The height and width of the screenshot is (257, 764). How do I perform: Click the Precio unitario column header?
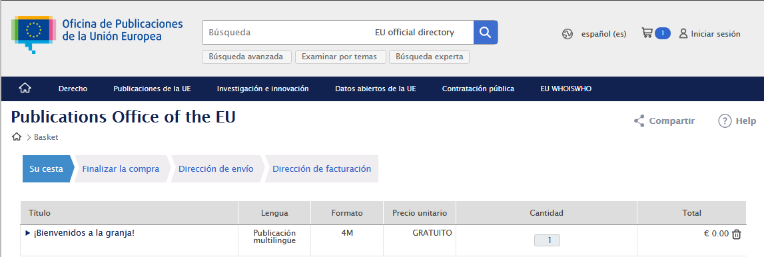pos(420,212)
